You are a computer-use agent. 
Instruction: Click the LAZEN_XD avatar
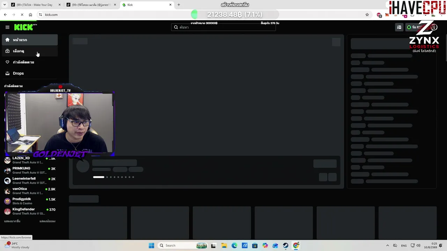point(7,160)
